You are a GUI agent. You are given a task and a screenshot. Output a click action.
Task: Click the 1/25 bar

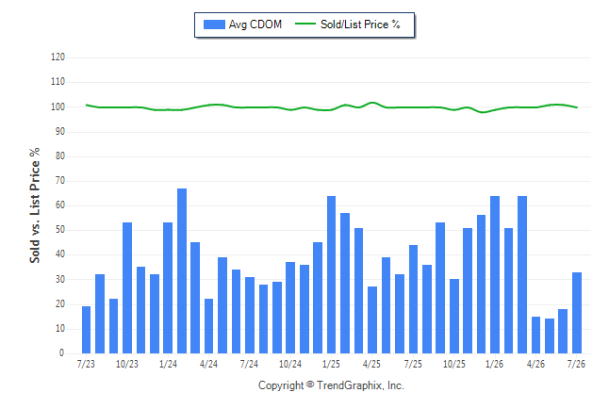click(x=331, y=274)
